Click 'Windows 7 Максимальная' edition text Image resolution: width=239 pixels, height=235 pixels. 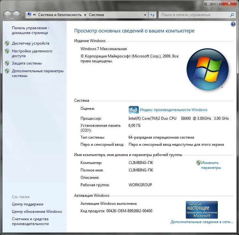(104, 49)
